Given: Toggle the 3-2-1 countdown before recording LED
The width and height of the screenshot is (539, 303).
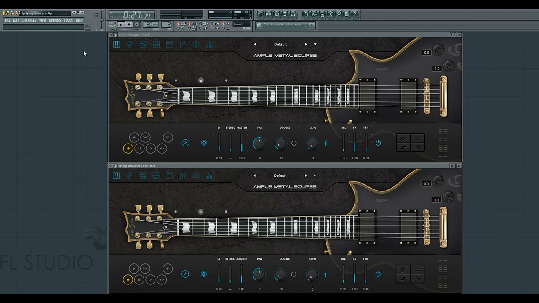Looking at the screenshot, I should [190, 24].
